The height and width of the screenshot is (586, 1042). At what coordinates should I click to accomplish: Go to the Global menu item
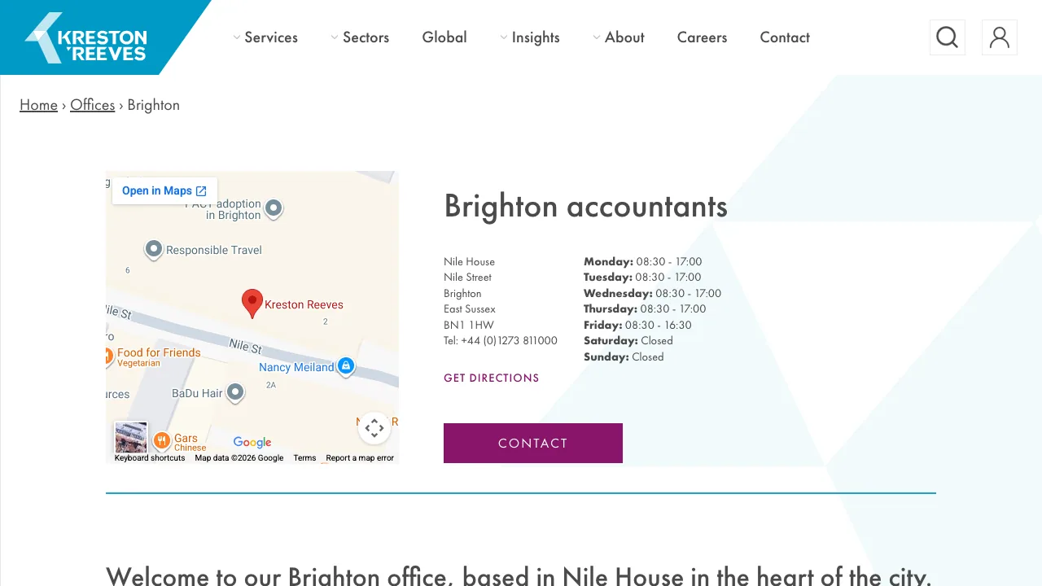pos(444,37)
